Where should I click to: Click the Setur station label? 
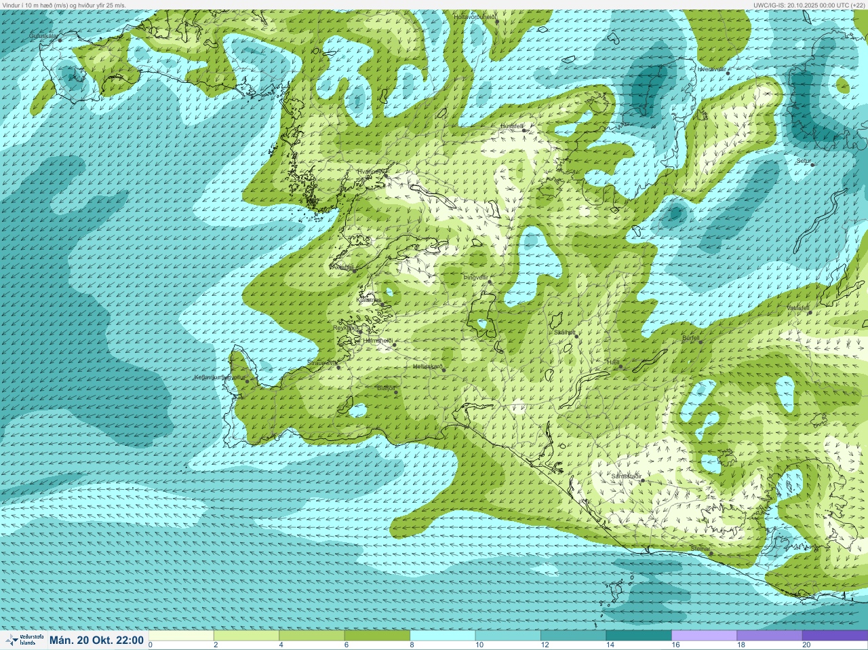point(804,161)
